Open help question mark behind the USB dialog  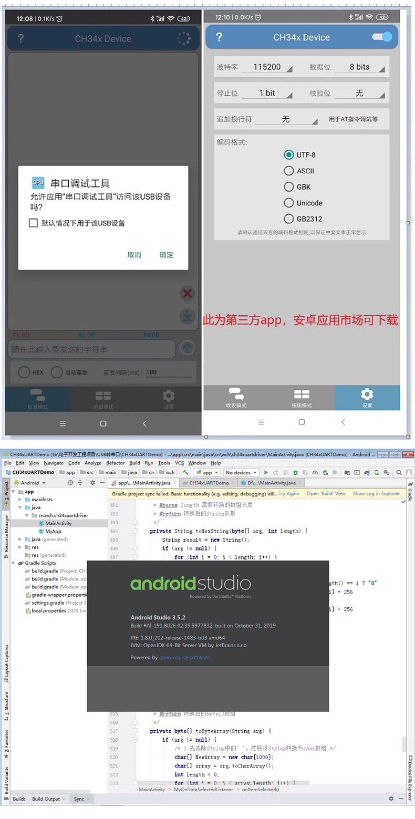click(x=20, y=38)
